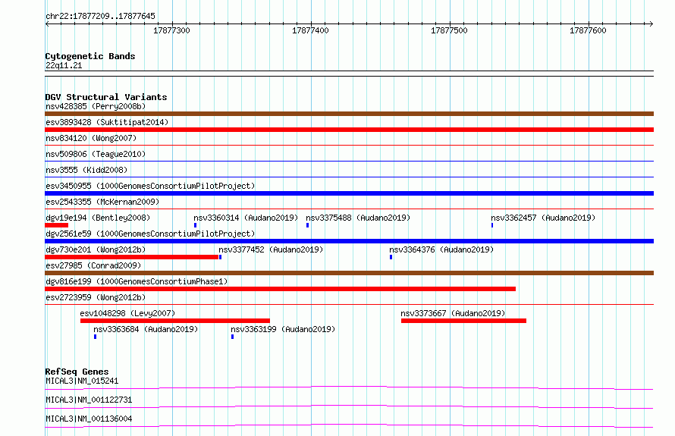Screen dimensions: 675x436
Task: Select nsv3375488 (Audano2019) label
Action: (358, 218)
